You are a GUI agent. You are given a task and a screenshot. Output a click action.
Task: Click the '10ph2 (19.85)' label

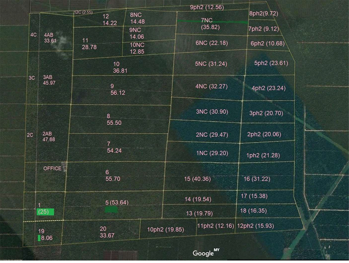click(x=165, y=229)
